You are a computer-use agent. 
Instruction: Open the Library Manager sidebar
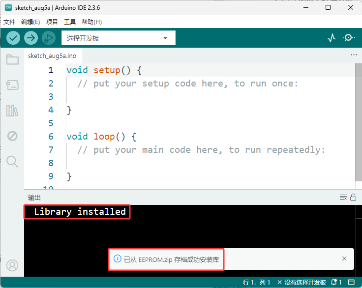12,111
